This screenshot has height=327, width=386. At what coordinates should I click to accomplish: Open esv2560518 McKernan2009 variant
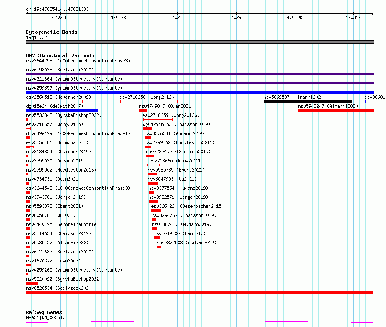coord(59,97)
